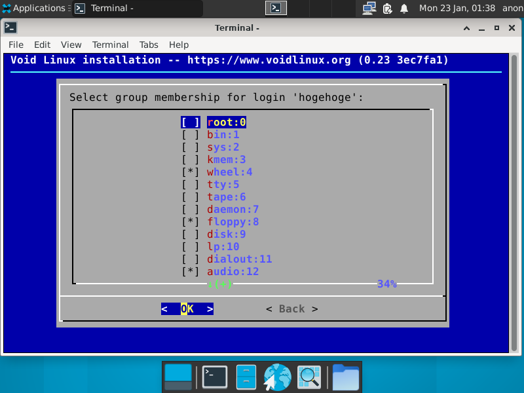Screen dimensions: 524x393
Task: Click the 34% scroll position indicator
Action: point(387,284)
